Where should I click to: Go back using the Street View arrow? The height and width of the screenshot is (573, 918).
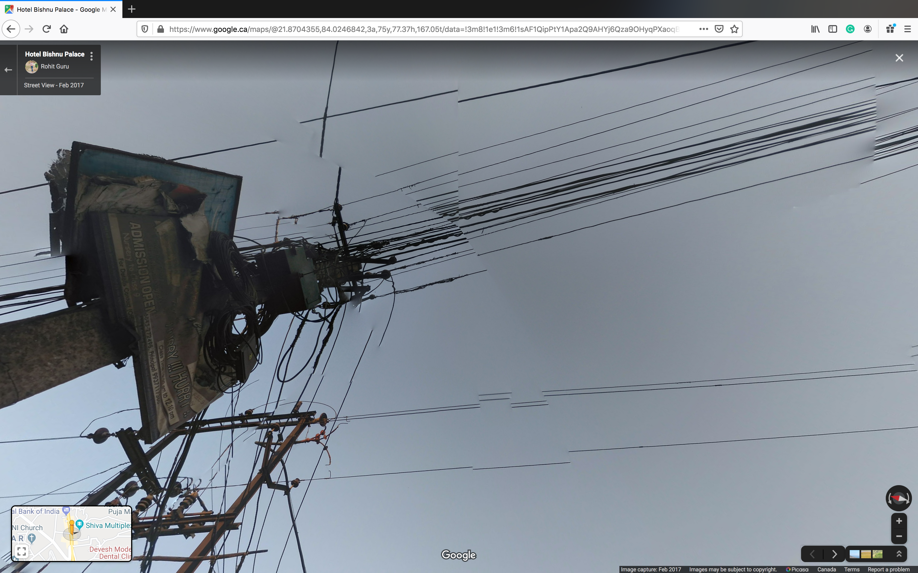click(8, 70)
